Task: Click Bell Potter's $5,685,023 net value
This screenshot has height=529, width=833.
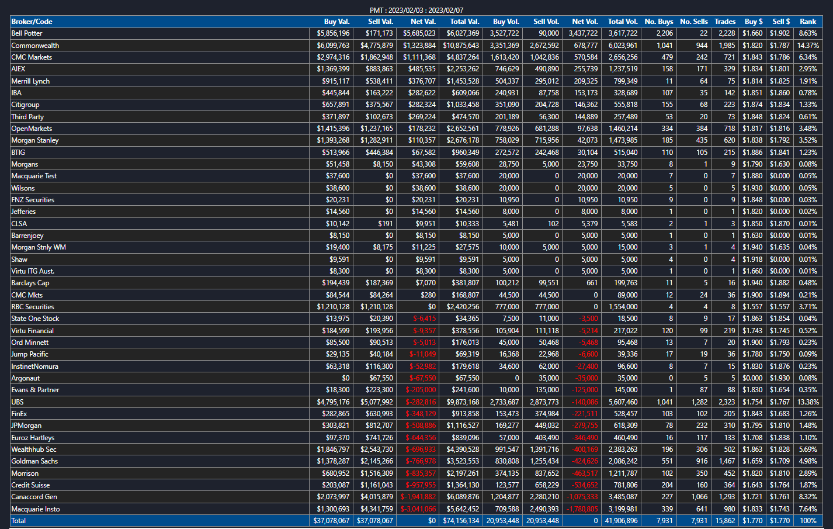Action: tap(419, 33)
